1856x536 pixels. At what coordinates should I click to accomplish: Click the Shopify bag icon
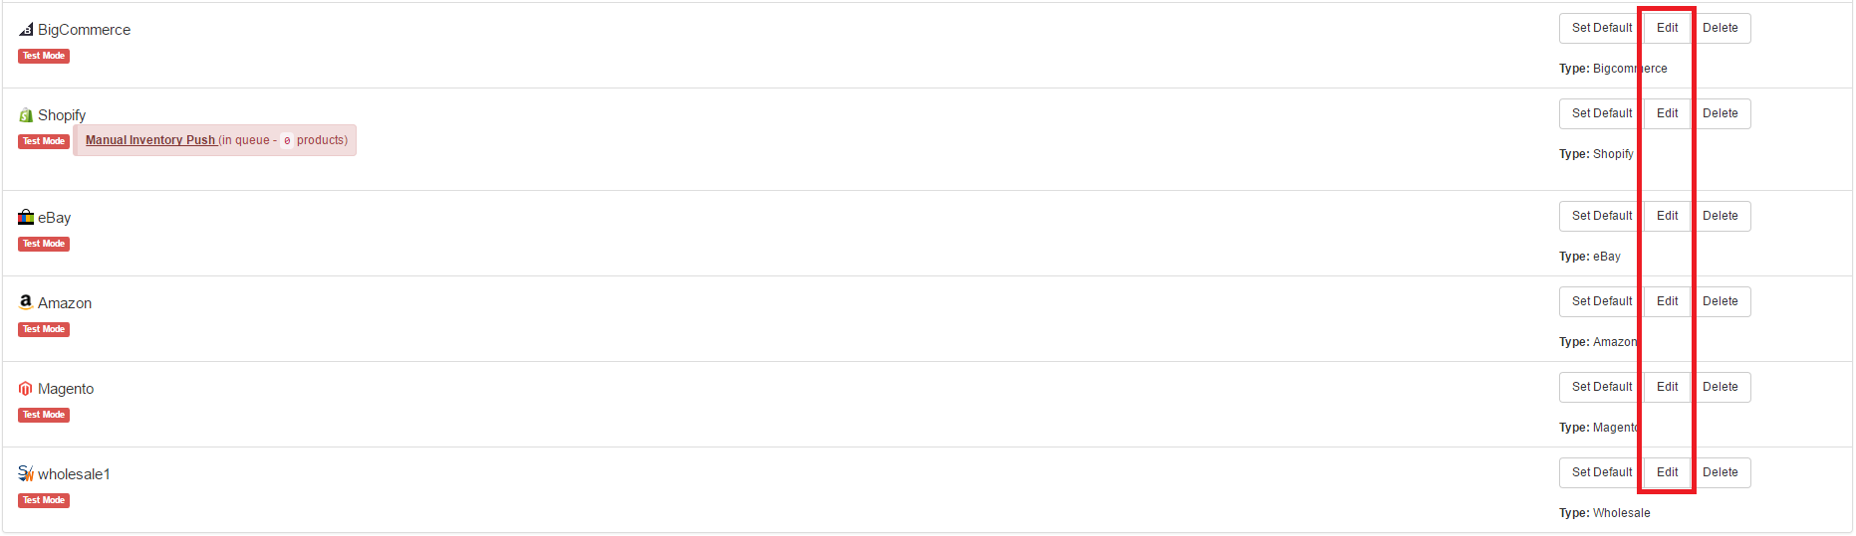(26, 115)
